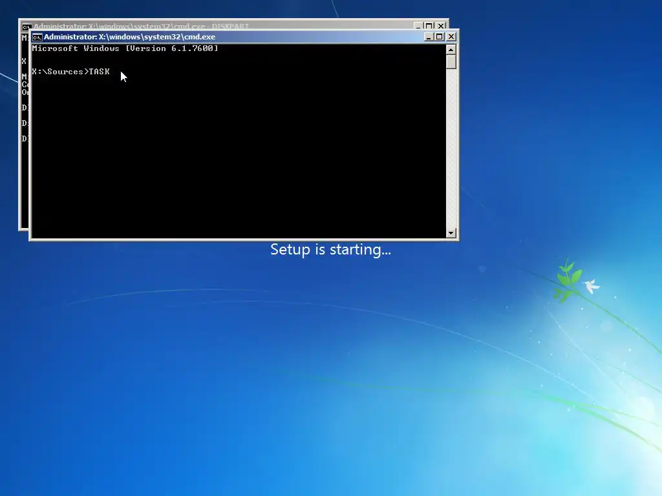Screen dimensions: 662x496
Task: Click the scroll up arrow in cmd.exe
Action: pos(451,50)
